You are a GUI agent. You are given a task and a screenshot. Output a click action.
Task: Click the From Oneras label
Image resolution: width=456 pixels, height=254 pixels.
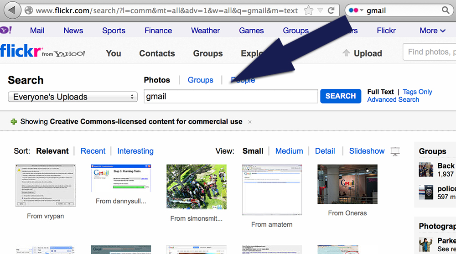point(347,213)
